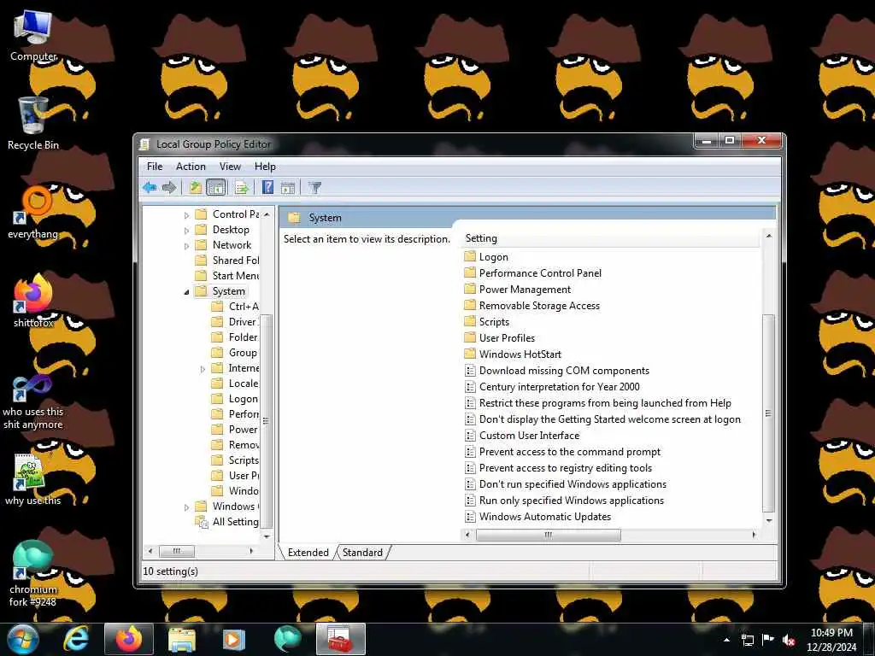This screenshot has height=656, width=875.
Task: Open the Start menu orb
Action: [22, 639]
